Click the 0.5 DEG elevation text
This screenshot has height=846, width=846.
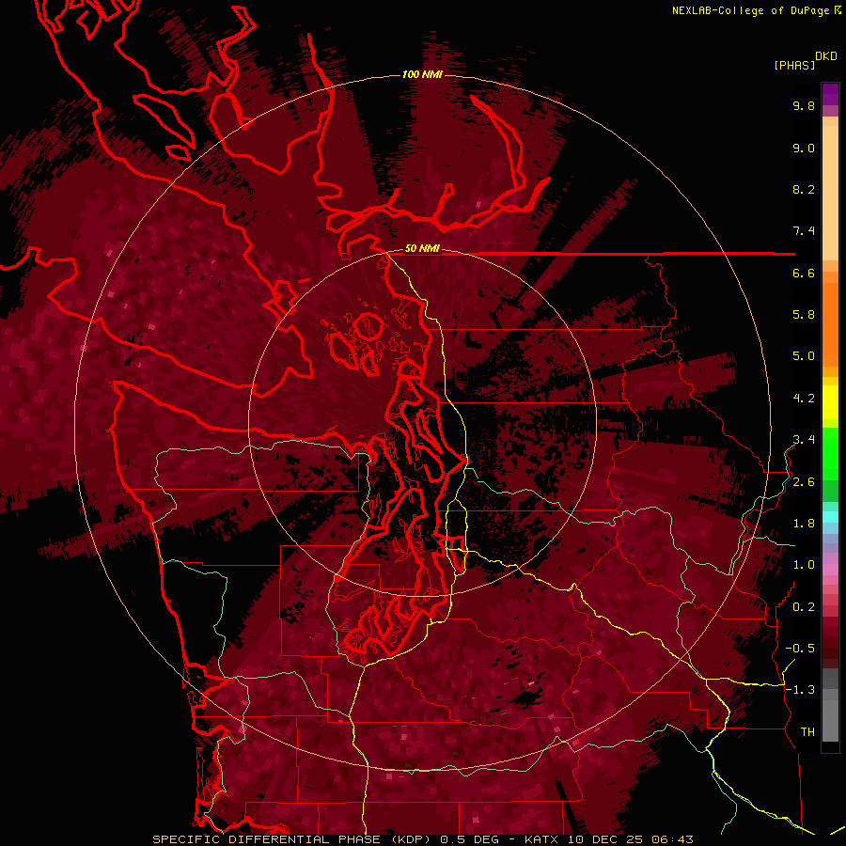click(x=469, y=839)
